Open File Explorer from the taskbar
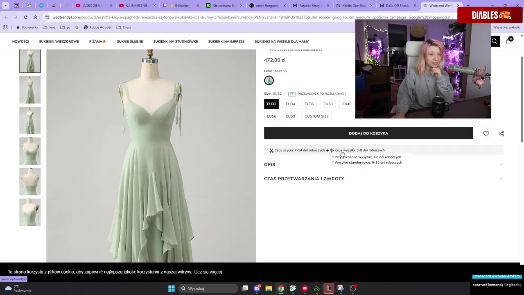Screen dimensions: 524x295 pyautogui.click(x=269, y=288)
